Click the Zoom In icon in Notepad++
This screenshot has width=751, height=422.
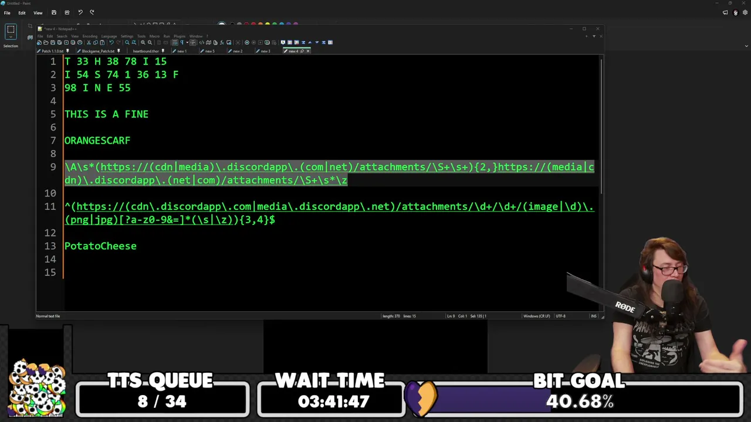click(143, 42)
